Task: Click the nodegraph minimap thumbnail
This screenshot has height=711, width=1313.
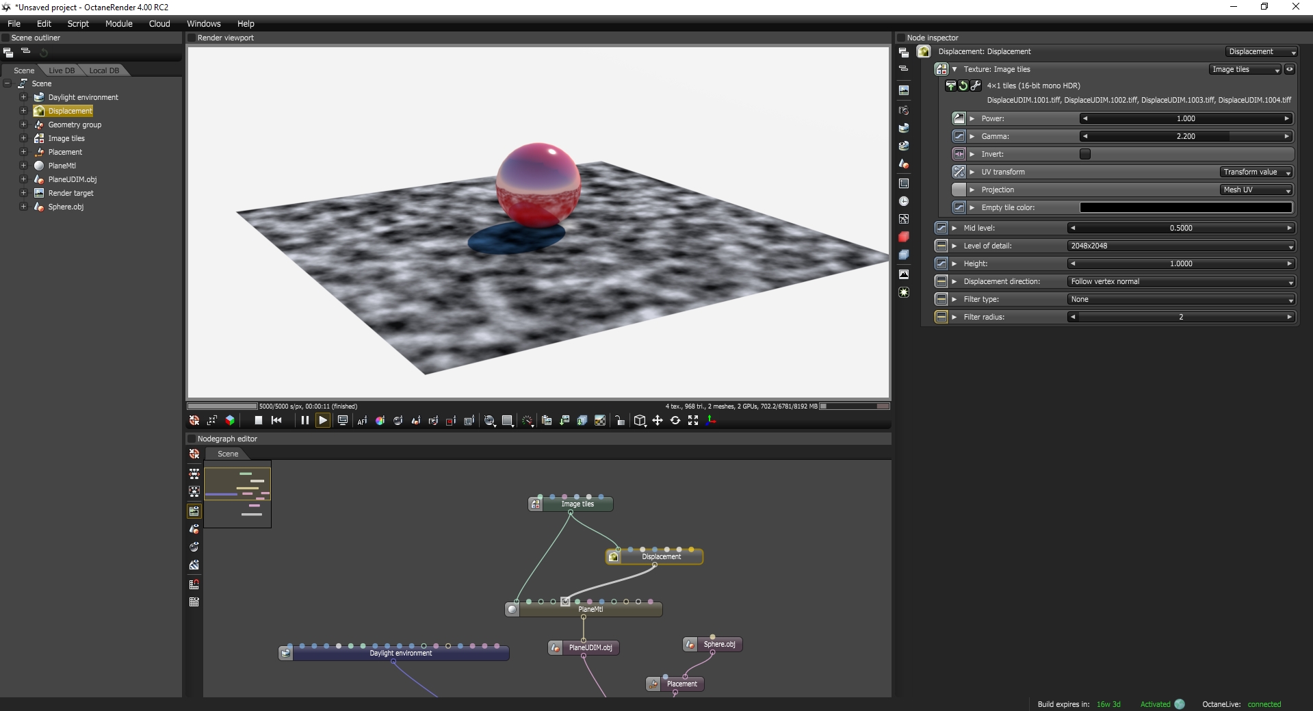Action: tap(237, 494)
